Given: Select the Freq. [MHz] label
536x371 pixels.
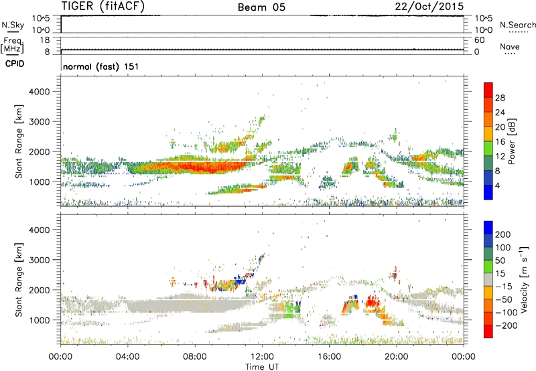Looking at the screenshot, I should point(12,45).
